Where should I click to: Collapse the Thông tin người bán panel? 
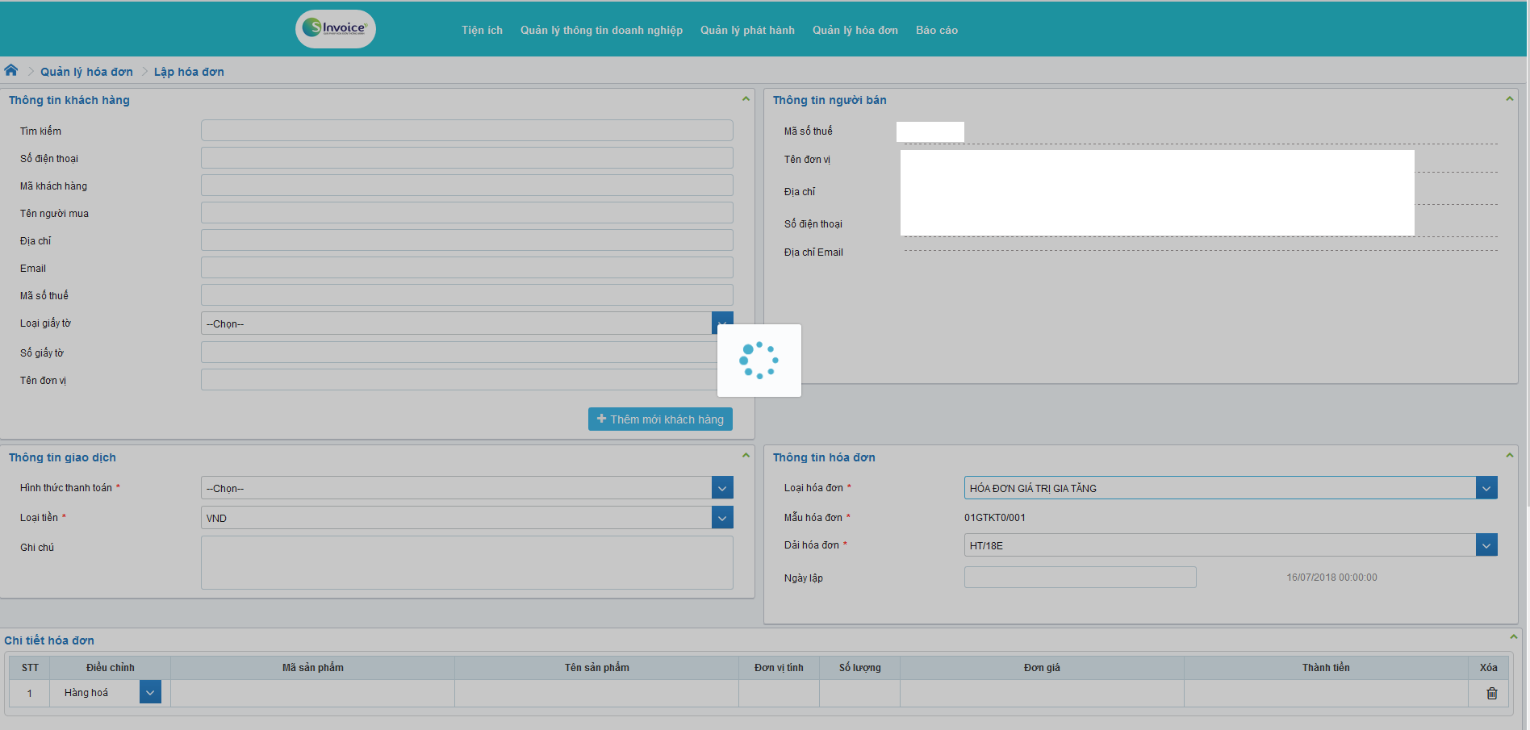pos(1509,99)
